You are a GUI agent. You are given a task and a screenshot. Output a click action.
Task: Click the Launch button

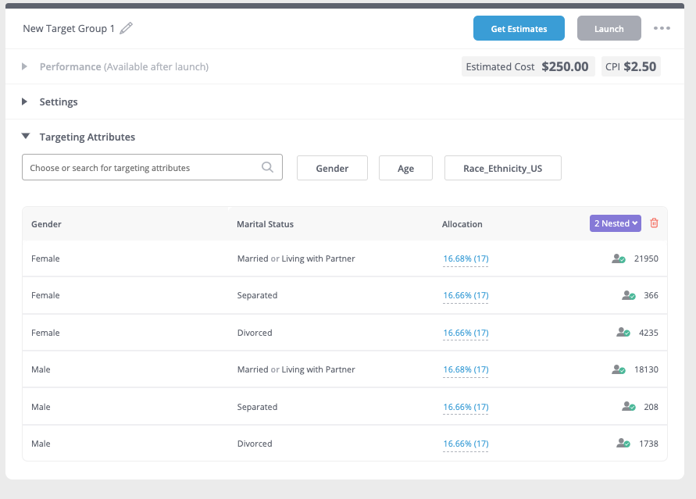[609, 28]
